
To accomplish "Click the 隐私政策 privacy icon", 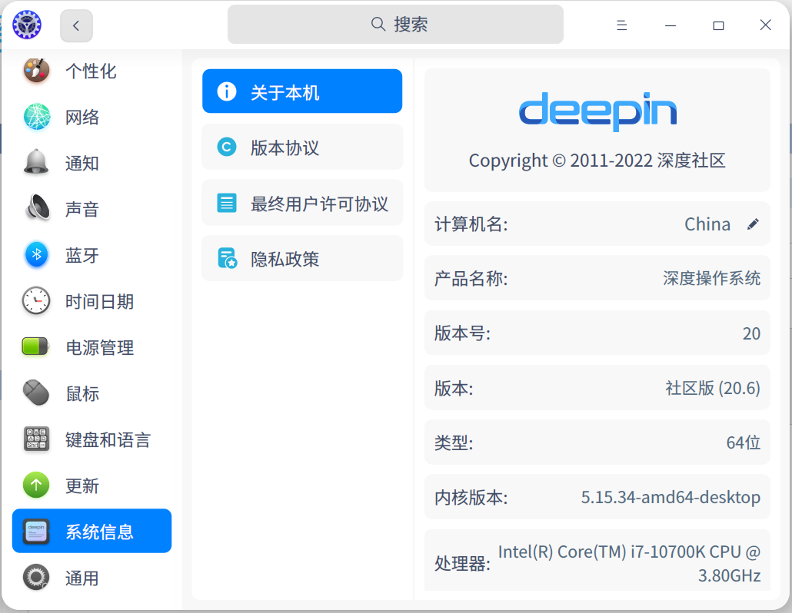I will 228,258.
